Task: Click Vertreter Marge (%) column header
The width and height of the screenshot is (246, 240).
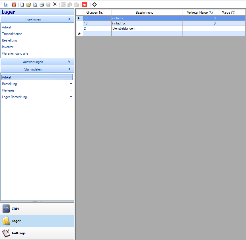Action: click(200, 13)
